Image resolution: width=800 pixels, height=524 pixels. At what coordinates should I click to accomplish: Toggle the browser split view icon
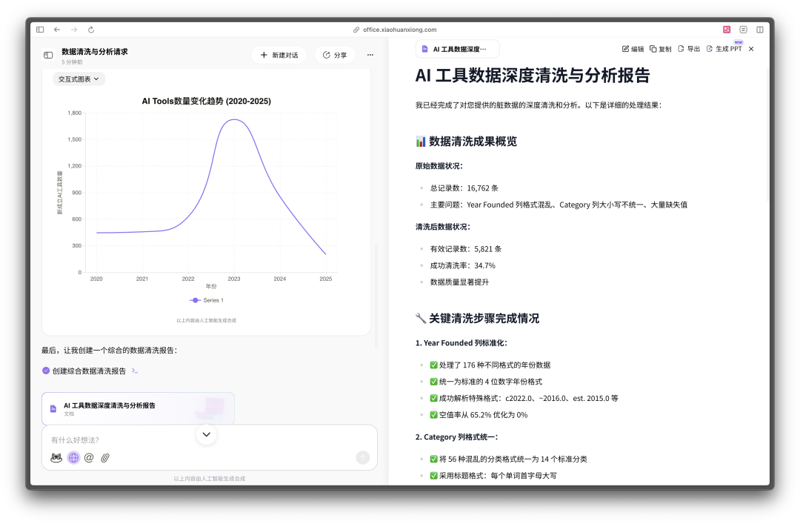759,30
